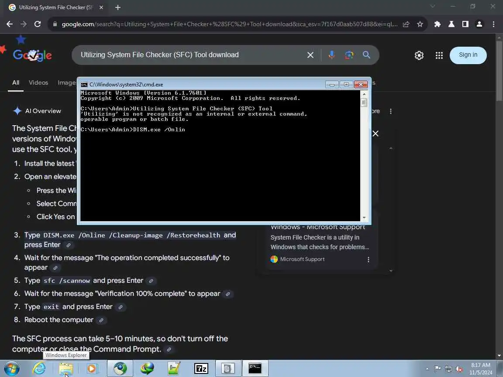503x377 pixels.
Task: Click the Chrome Labs flask icon
Action: coord(451,24)
